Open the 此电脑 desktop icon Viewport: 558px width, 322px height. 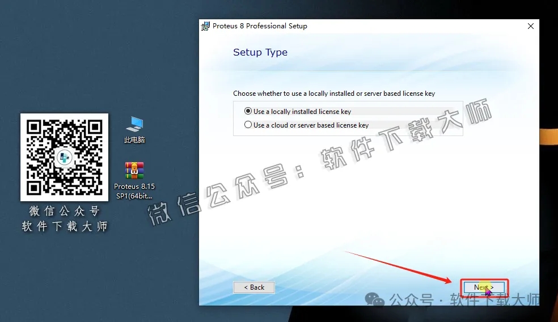pyautogui.click(x=134, y=124)
